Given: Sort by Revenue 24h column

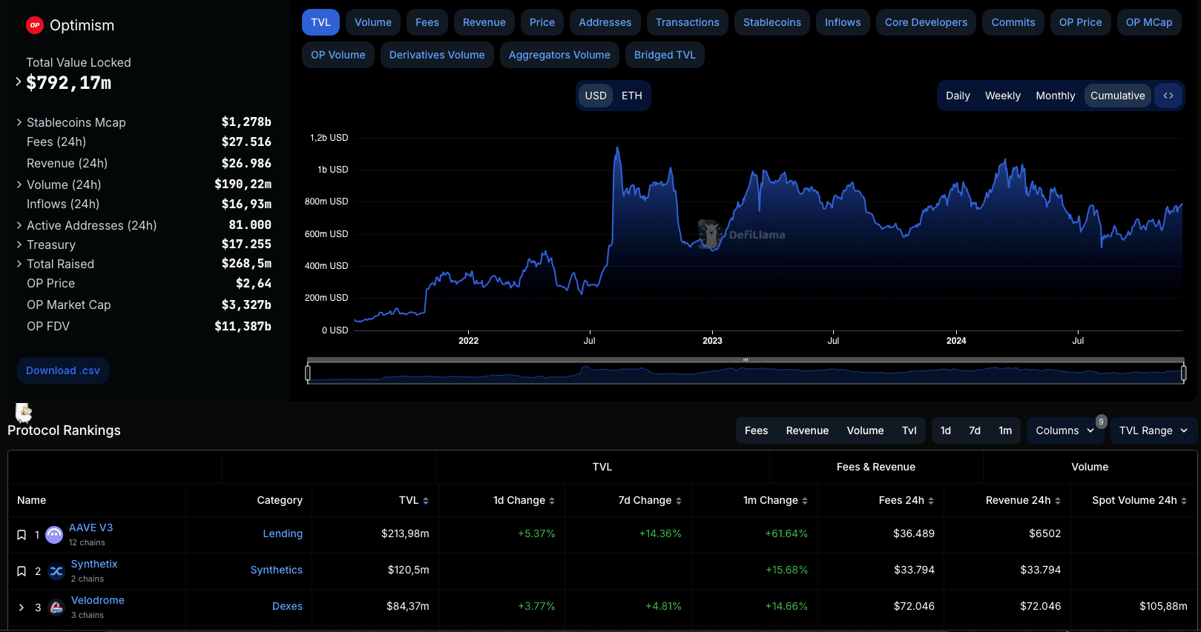Looking at the screenshot, I should coord(1058,501).
